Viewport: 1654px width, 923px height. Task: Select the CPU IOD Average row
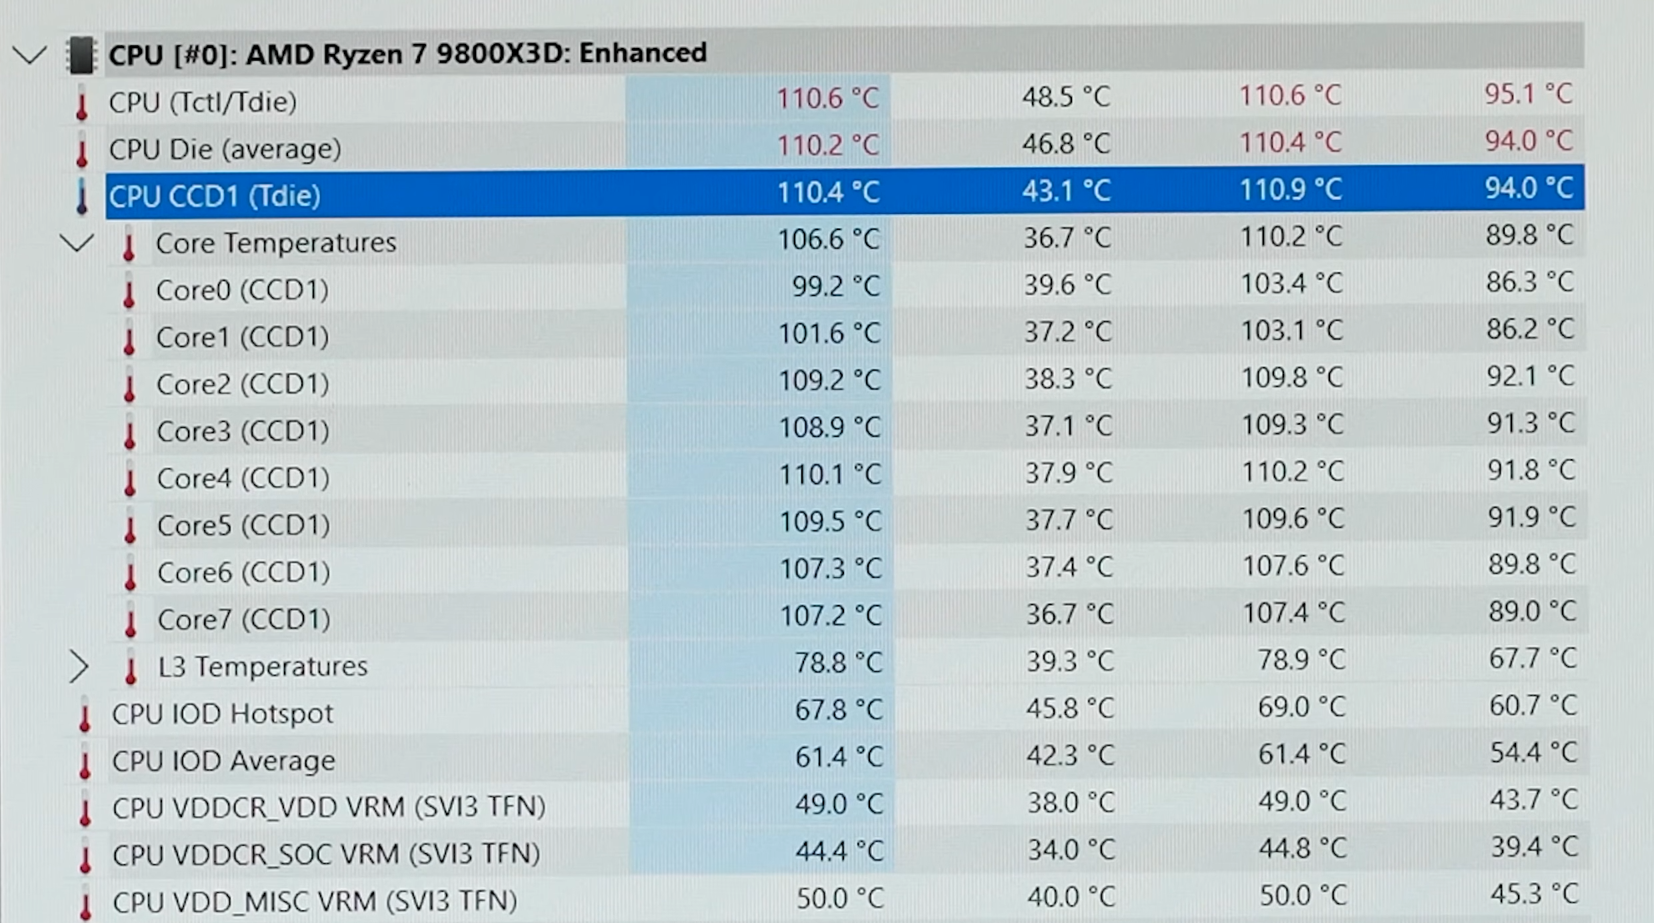point(223,761)
